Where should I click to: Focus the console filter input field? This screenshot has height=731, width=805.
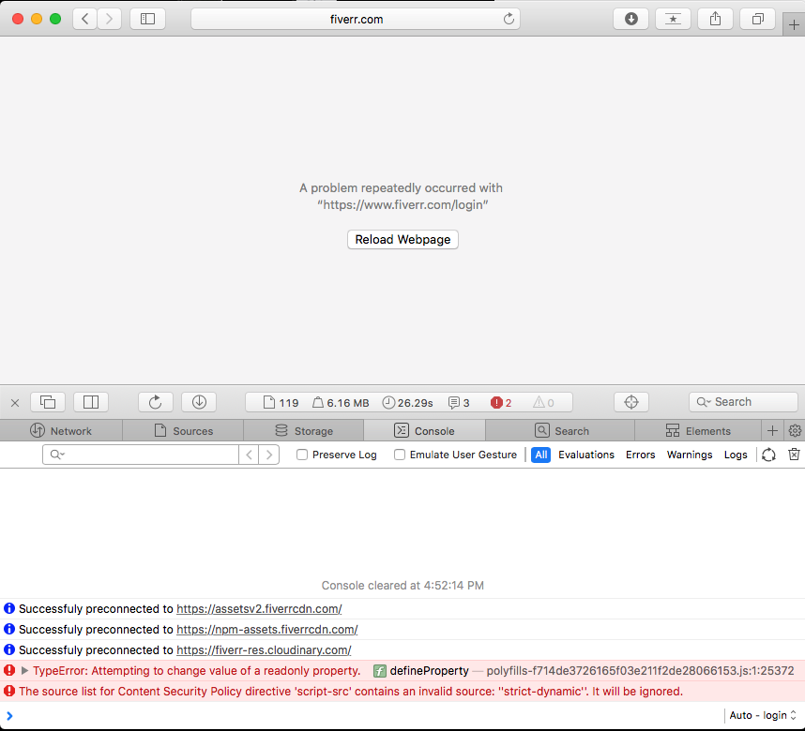pos(141,455)
